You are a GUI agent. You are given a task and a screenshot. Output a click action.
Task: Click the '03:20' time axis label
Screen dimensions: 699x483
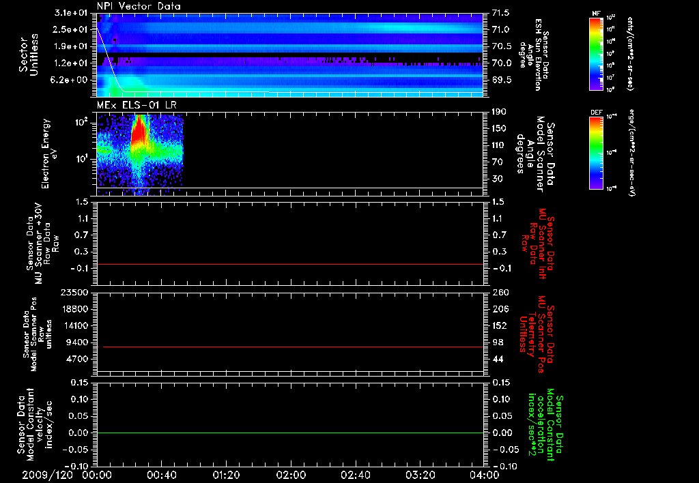[420, 475]
